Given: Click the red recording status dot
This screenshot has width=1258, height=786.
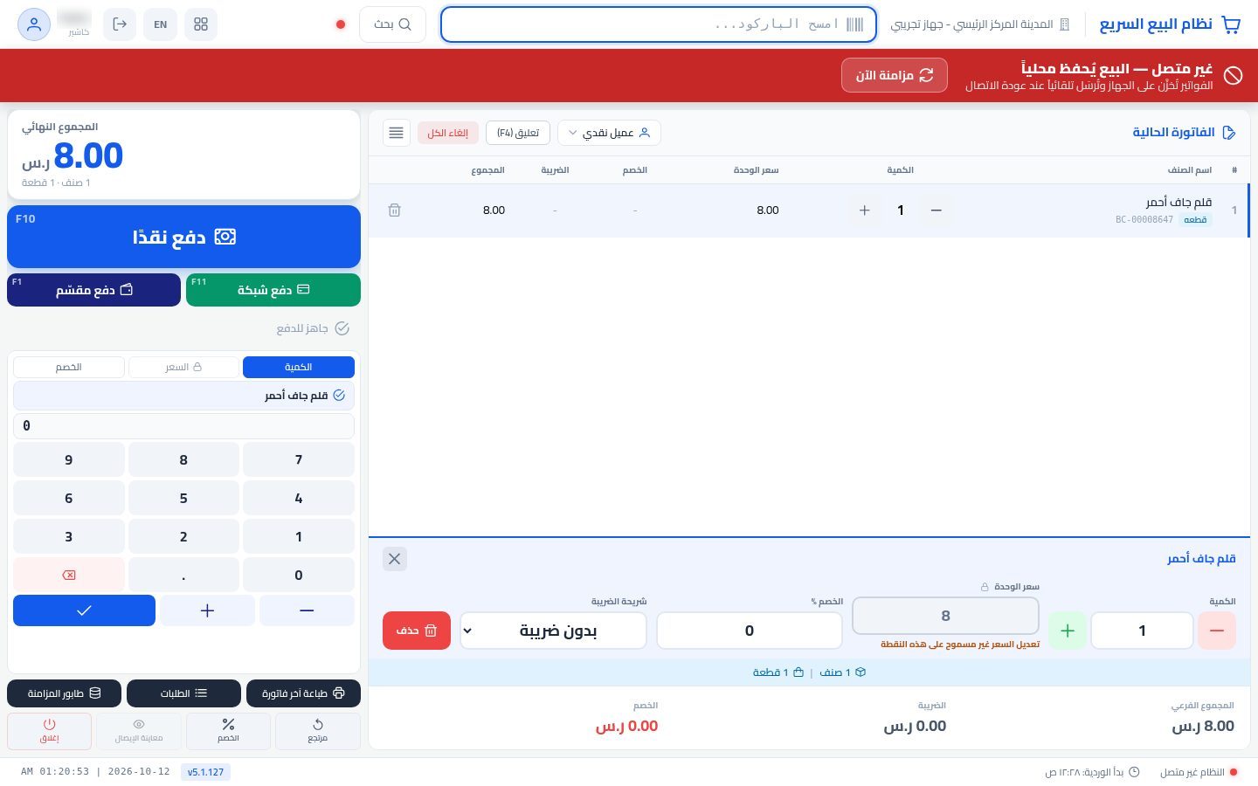Looking at the screenshot, I should click(341, 24).
